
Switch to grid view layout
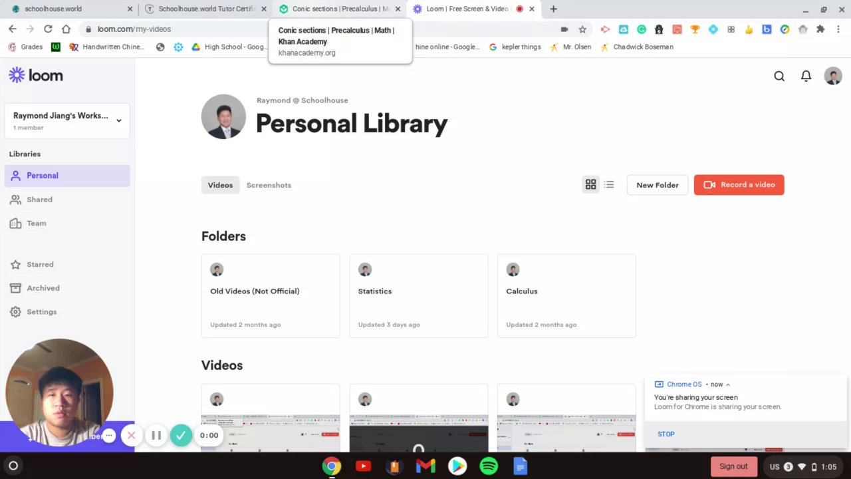590,185
